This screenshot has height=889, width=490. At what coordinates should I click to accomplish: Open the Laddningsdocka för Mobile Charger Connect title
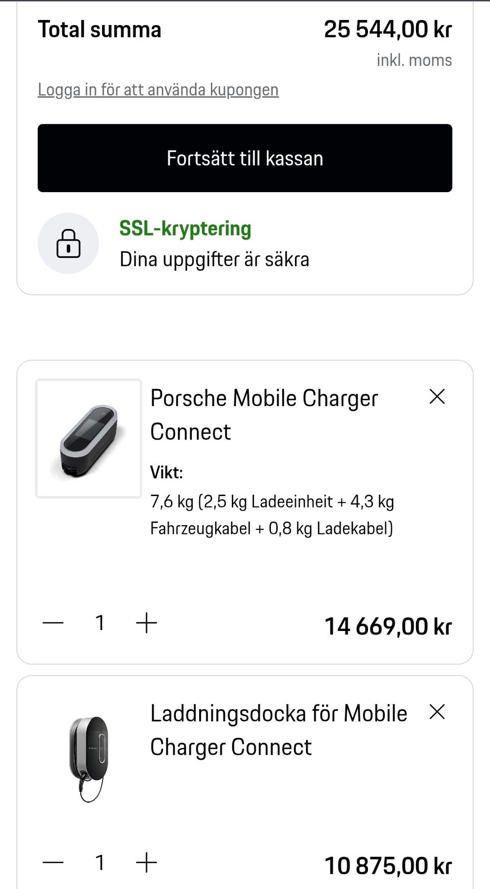point(278,730)
